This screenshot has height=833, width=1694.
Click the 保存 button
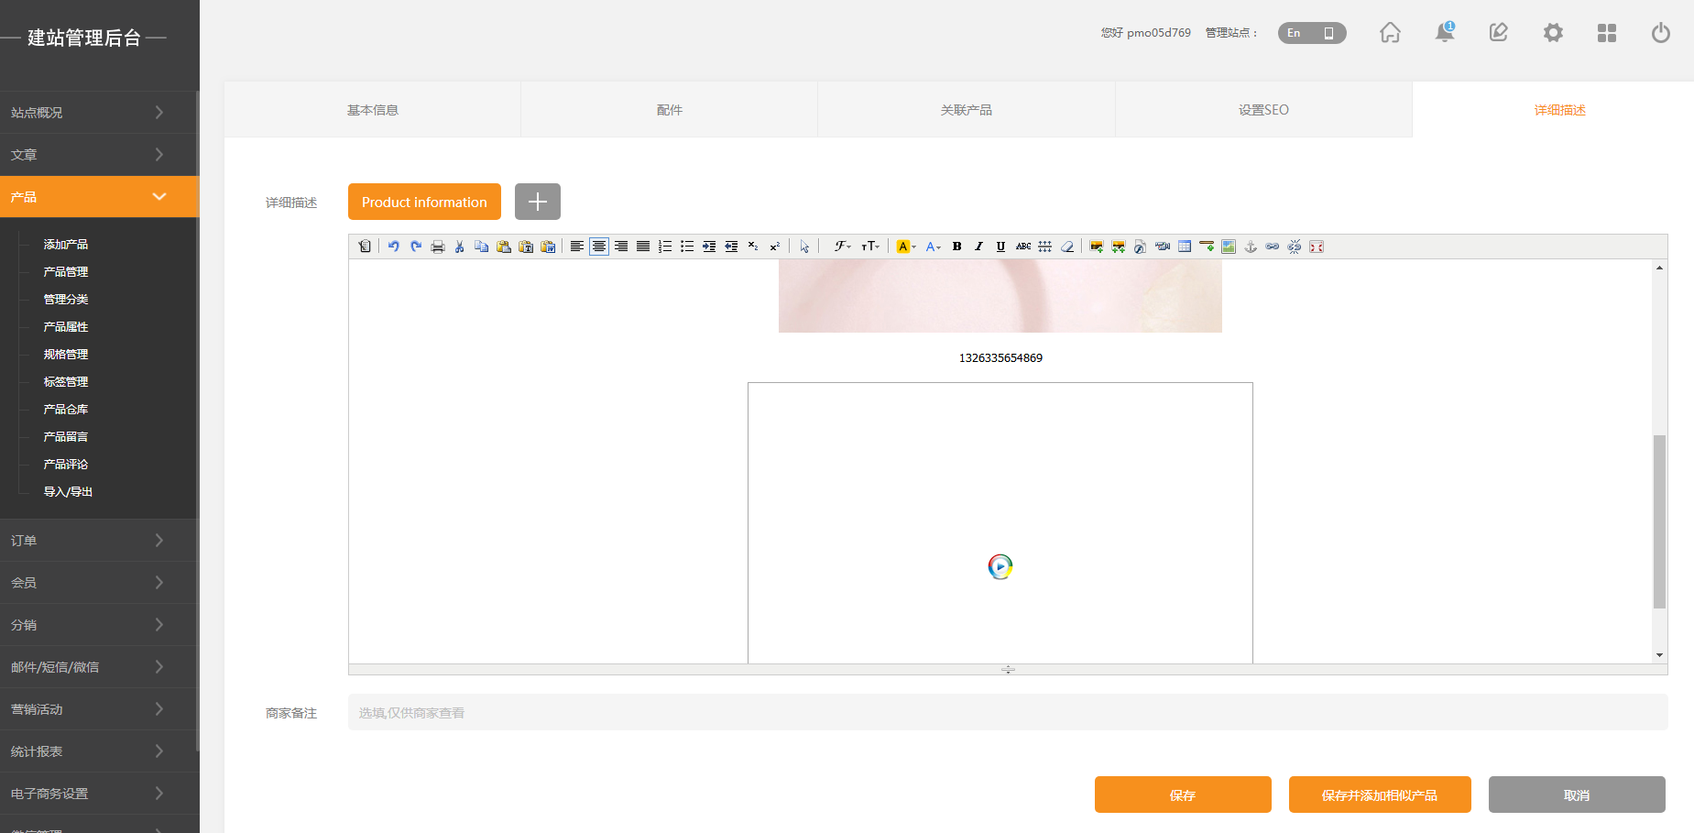[x=1183, y=795]
